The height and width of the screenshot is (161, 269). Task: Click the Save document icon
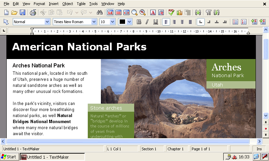click(23, 12)
